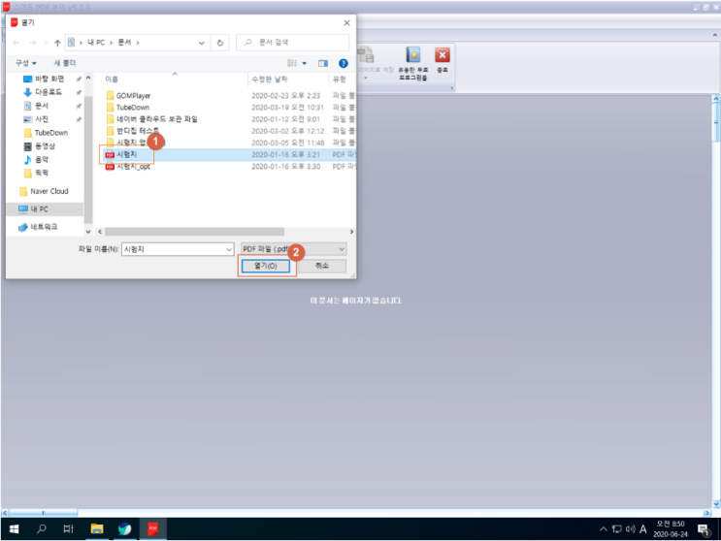Click the red 종료 exit icon
The image size is (721, 541).
click(x=442, y=55)
